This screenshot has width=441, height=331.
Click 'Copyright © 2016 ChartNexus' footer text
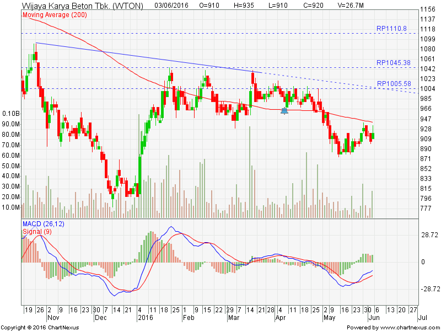pyautogui.click(x=40, y=328)
